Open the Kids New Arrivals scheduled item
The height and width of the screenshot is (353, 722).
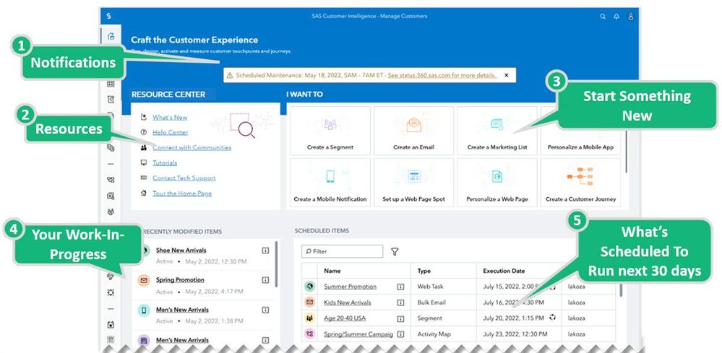pyautogui.click(x=347, y=302)
